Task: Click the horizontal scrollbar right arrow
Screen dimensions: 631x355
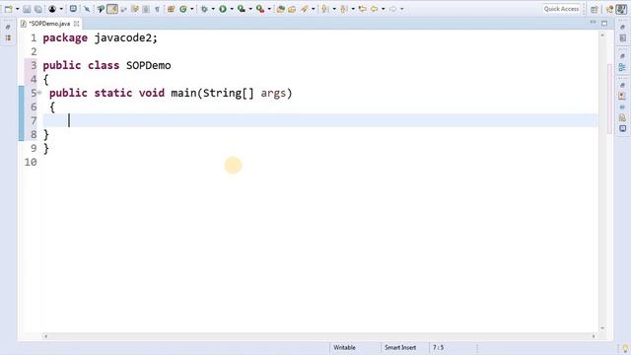Action: point(594,336)
